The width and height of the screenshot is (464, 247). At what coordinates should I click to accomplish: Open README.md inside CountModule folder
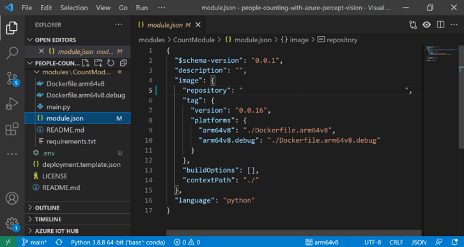pyautogui.click(x=65, y=130)
